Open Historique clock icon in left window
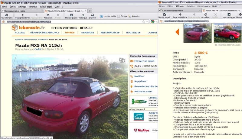Image resolution: width=242 pixels, height=139 pixels. 83,15
